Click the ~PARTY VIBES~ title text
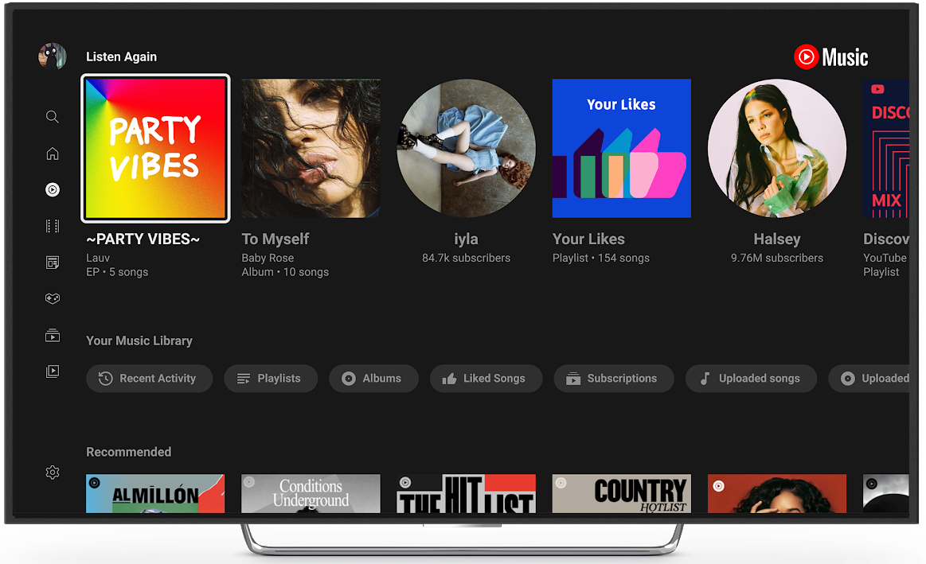The height and width of the screenshot is (564, 926). (143, 239)
